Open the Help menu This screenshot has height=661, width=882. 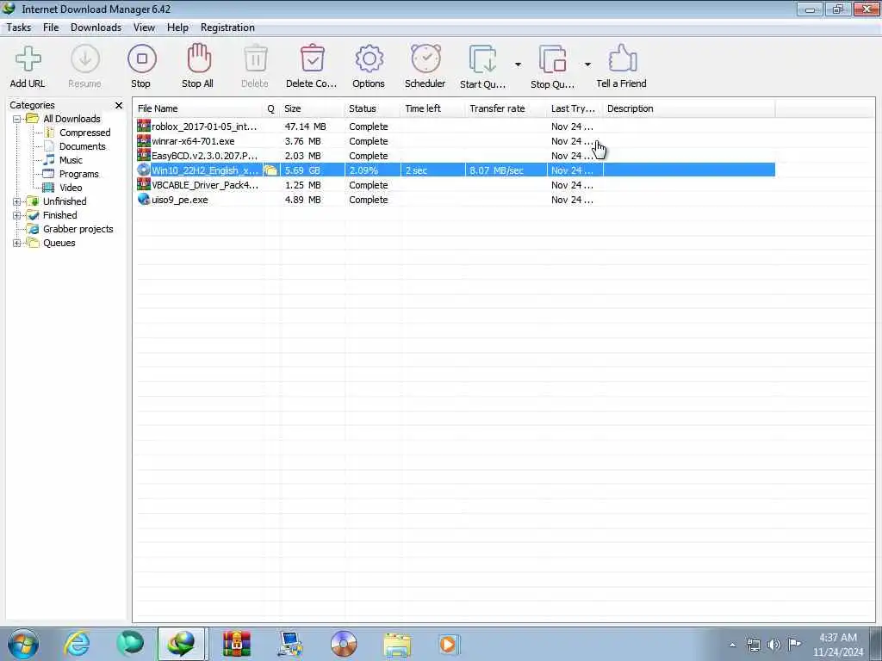click(177, 28)
